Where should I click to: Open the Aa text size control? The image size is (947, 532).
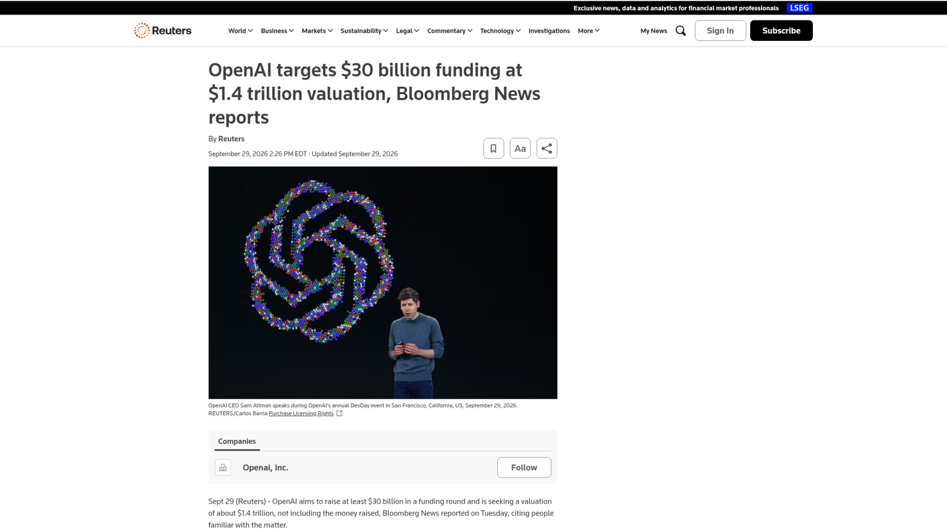point(520,148)
